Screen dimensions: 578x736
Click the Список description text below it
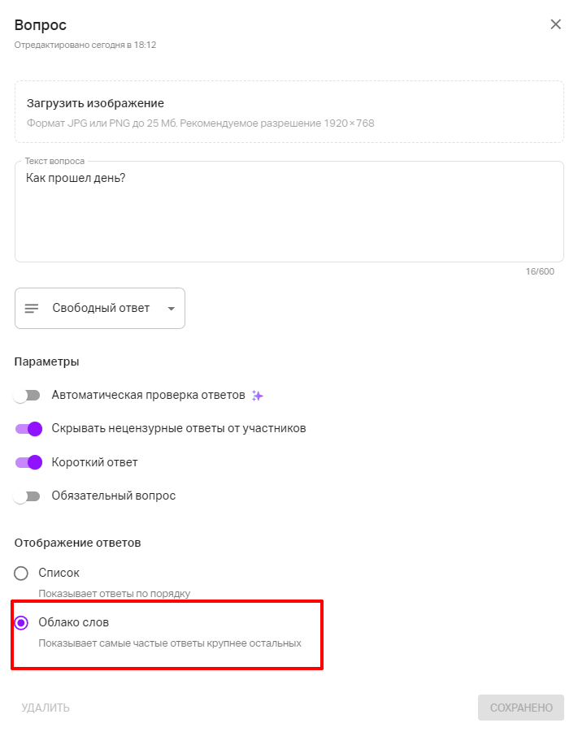click(114, 593)
